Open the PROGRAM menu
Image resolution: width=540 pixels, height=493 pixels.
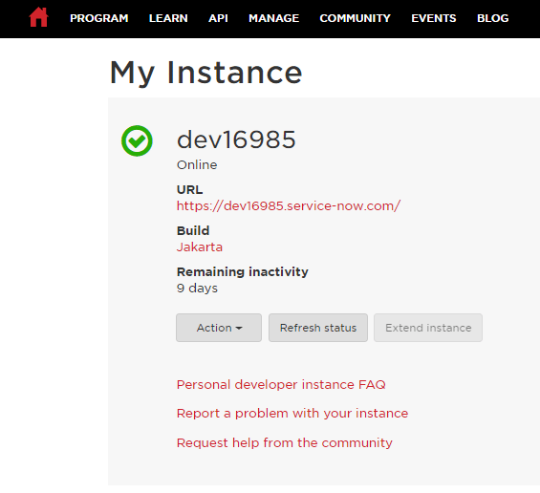(98, 18)
